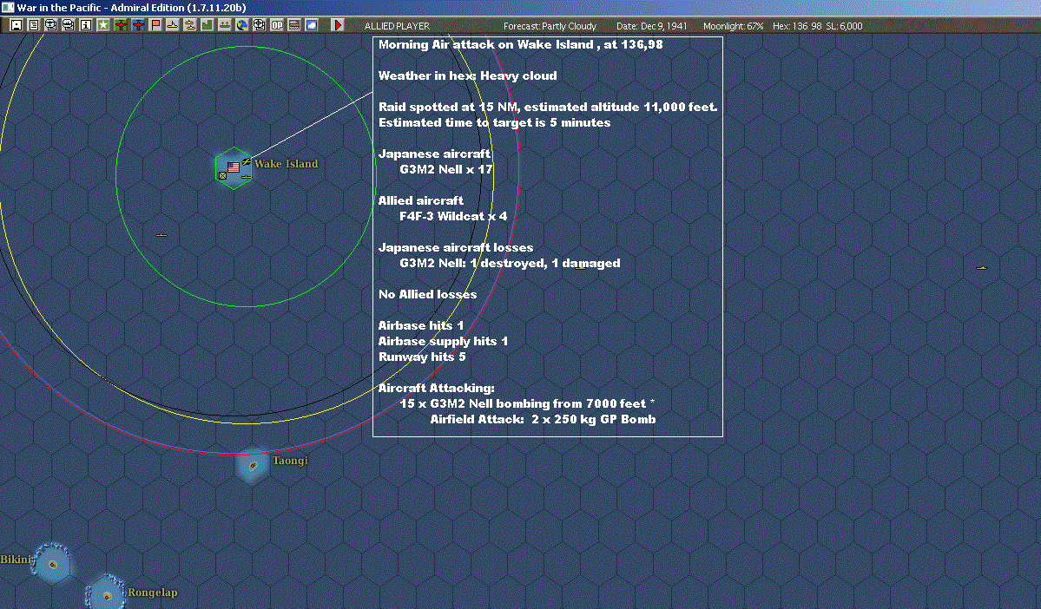Click the globe toolbar icon
This screenshot has width=1041, height=609.
point(241,25)
